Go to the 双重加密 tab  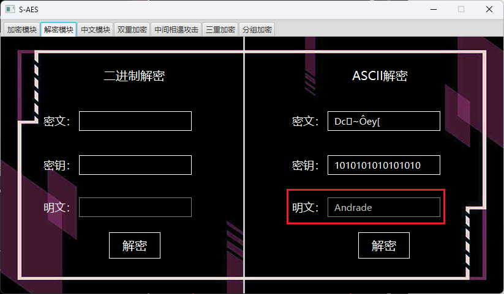tap(132, 29)
